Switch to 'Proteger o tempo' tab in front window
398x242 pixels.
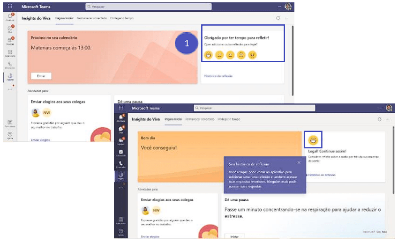[229, 119]
